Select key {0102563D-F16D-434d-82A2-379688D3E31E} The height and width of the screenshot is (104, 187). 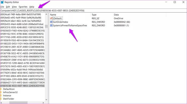[22, 31]
